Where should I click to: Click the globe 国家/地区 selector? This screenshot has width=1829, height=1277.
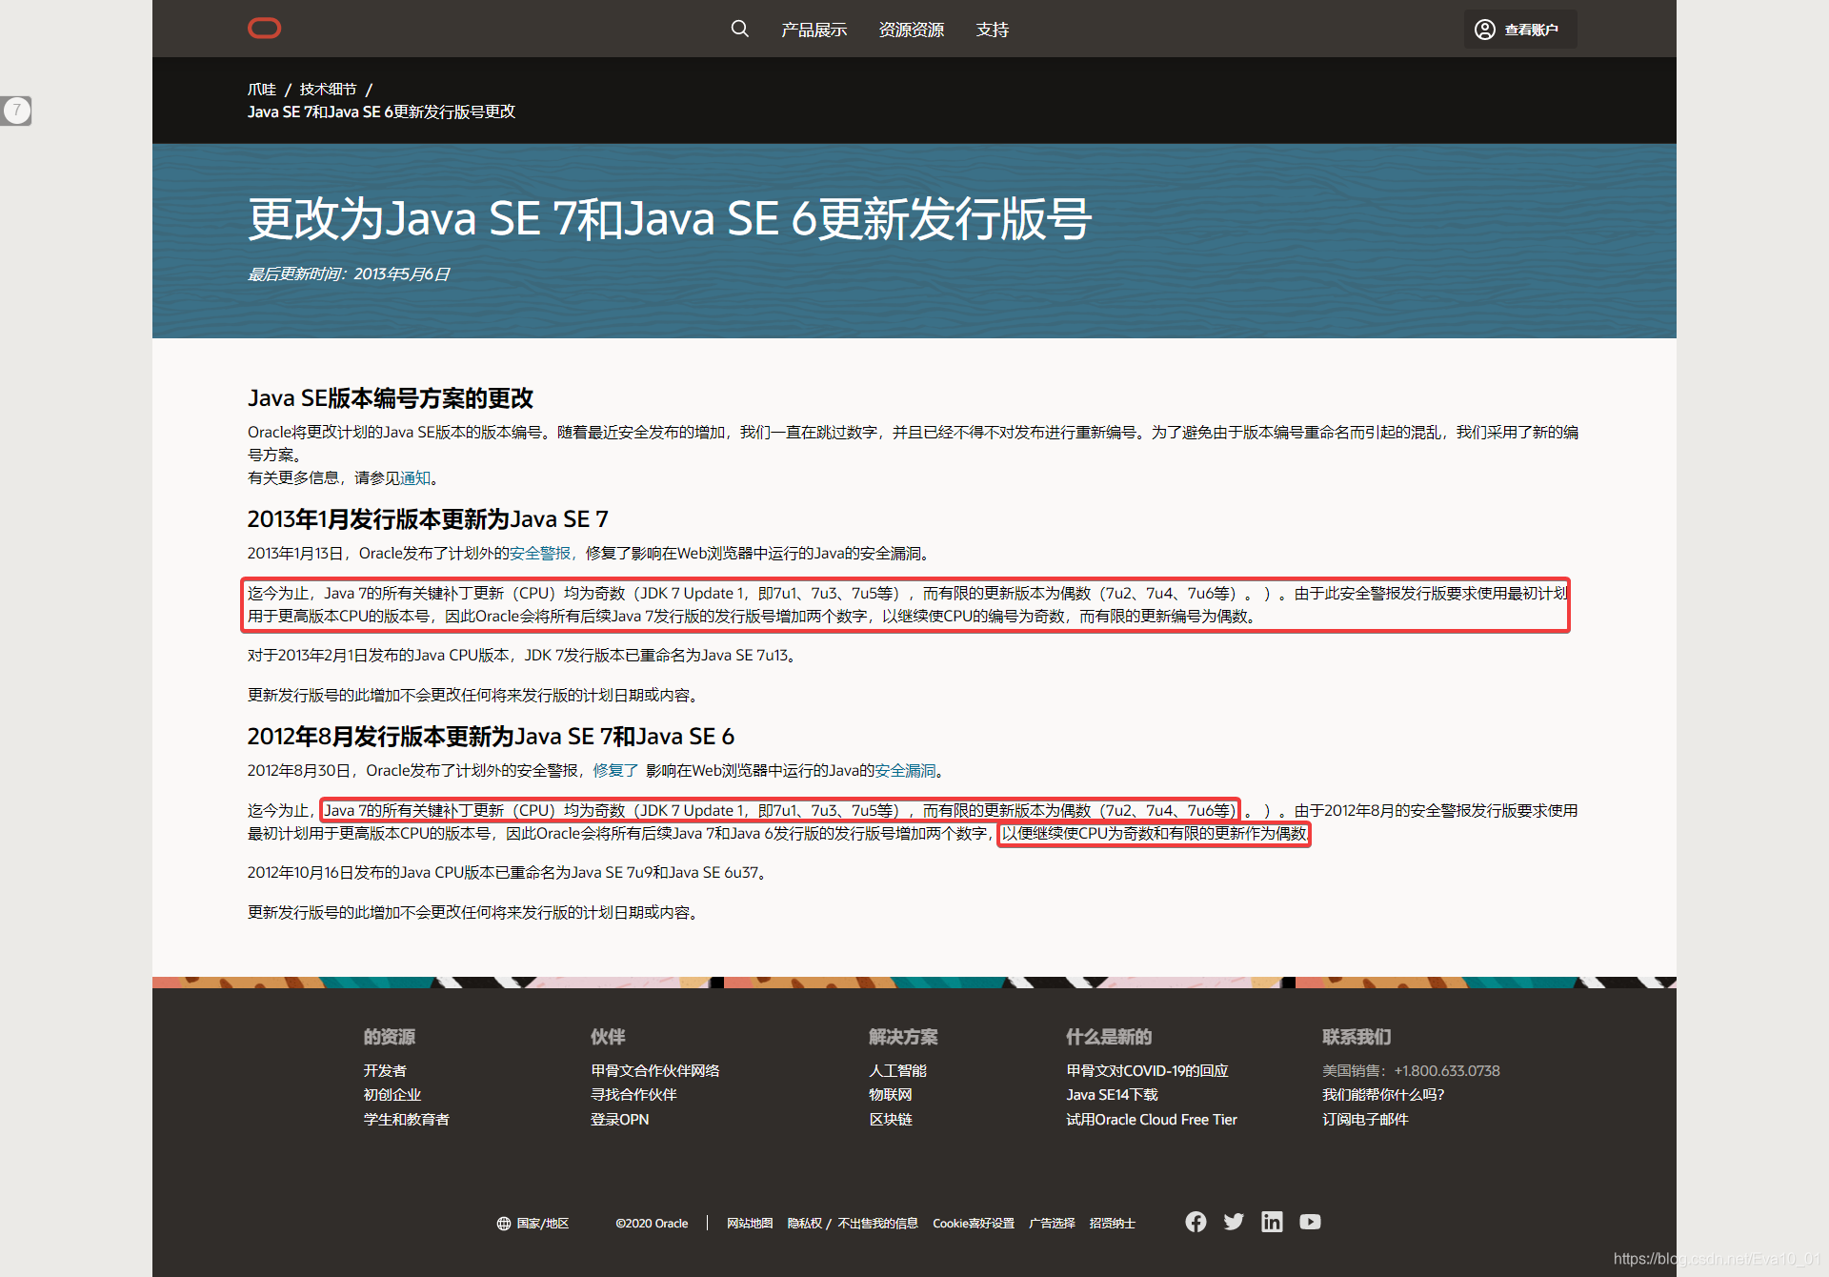coord(533,1223)
